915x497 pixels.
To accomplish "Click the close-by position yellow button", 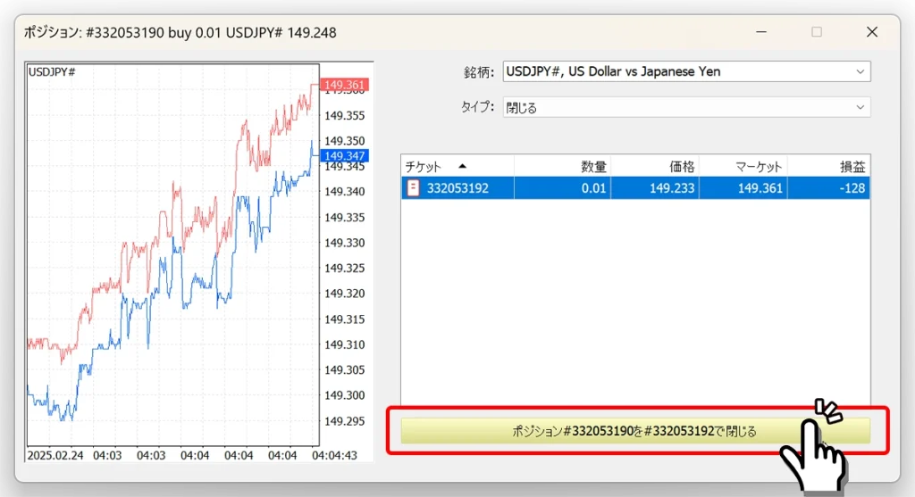I will (635, 431).
